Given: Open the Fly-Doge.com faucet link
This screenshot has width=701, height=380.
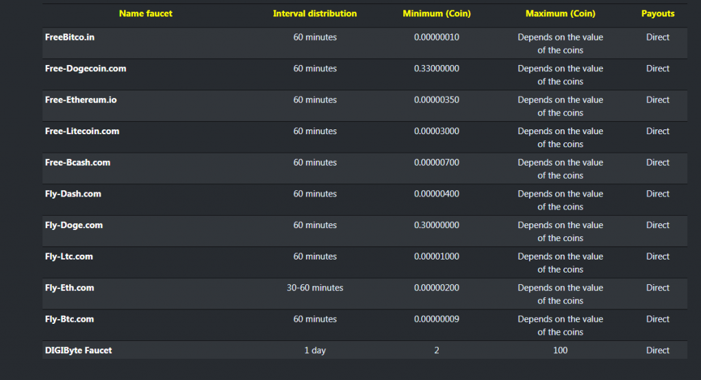Looking at the screenshot, I should [x=74, y=225].
